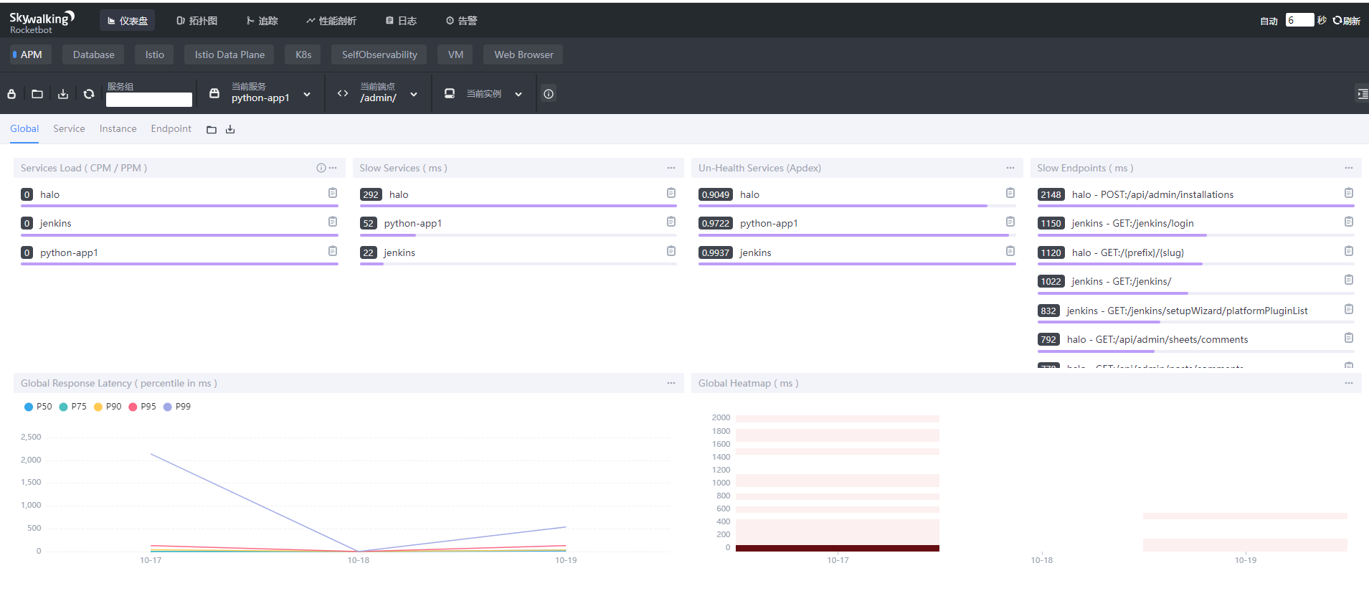Copy halo sheets comments endpoint name
The width and height of the screenshot is (1369, 596).
click(1349, 338)
